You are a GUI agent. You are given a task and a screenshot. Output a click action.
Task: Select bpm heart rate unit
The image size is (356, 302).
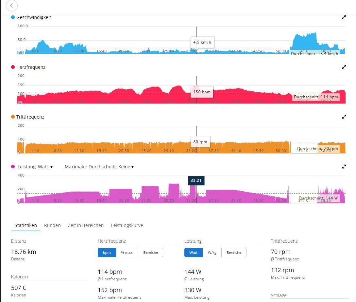[107, 253]
